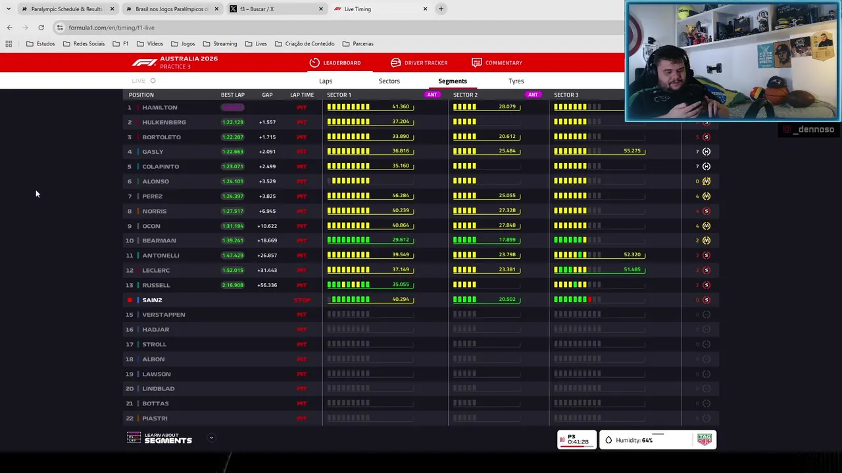The width and height of the screenshot is (842, 473).
Task: Switch to the Sectors tab
Action: coord(389,81)
